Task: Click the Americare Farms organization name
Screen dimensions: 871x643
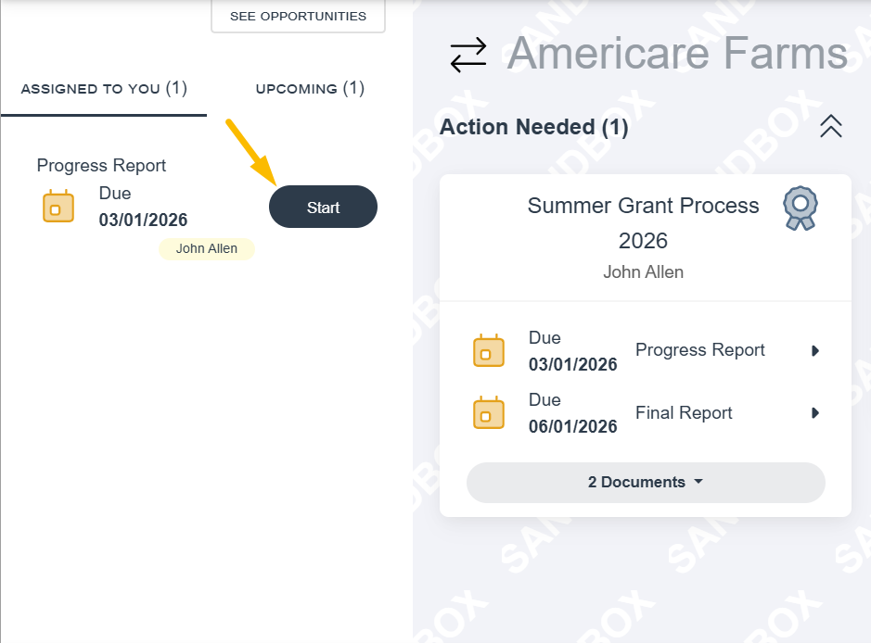Action: [x=677, y=53]
